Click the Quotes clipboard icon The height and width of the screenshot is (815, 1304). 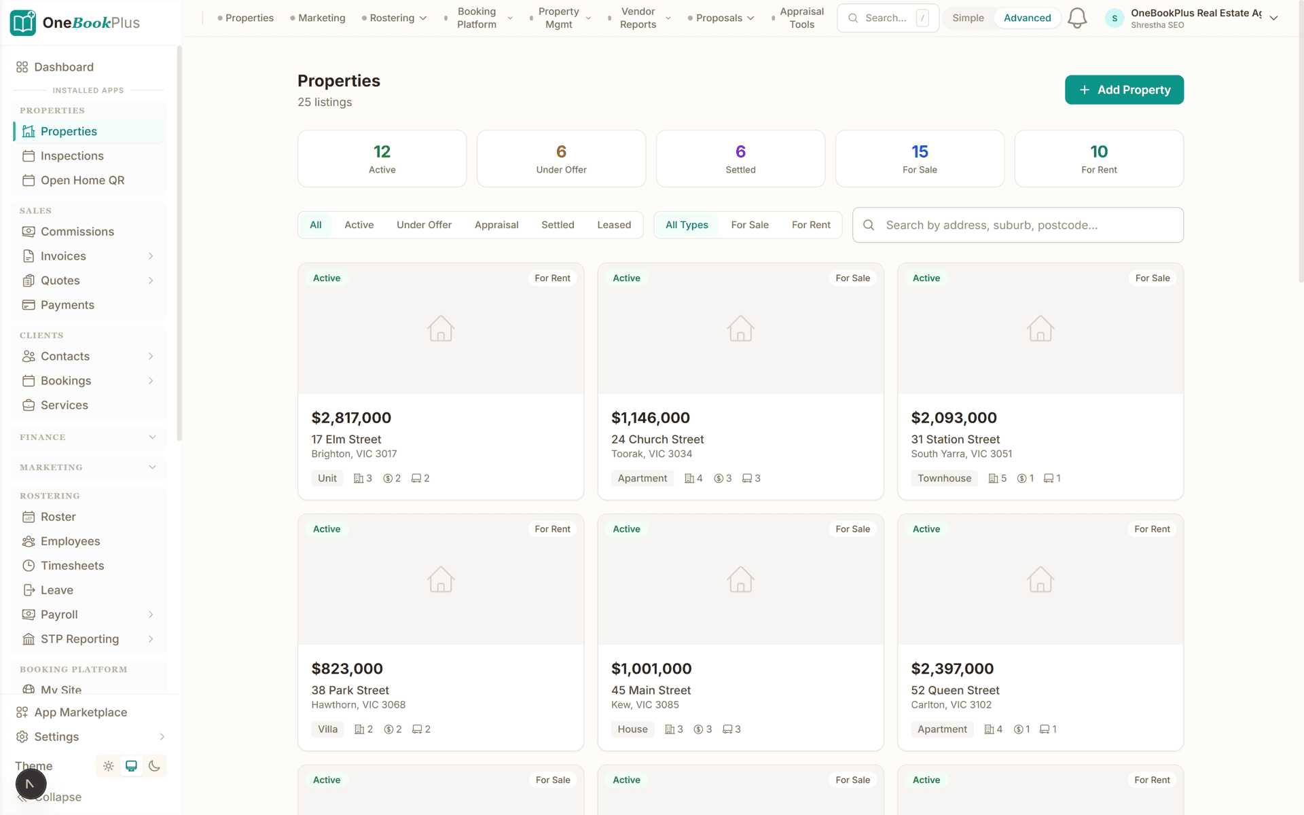[29, 280]
